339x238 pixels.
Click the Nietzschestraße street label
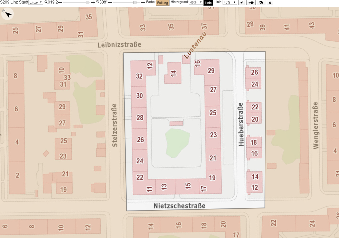(x=180, y=206)
